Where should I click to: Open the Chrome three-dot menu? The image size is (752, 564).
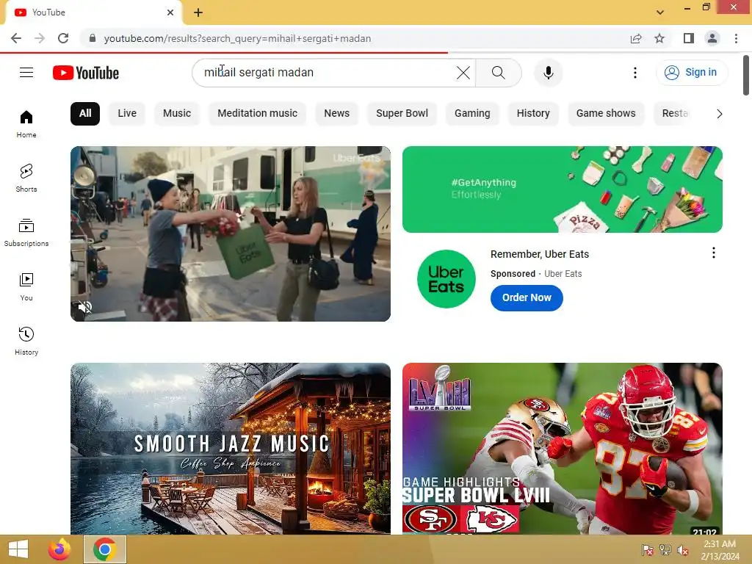[736, 38]
